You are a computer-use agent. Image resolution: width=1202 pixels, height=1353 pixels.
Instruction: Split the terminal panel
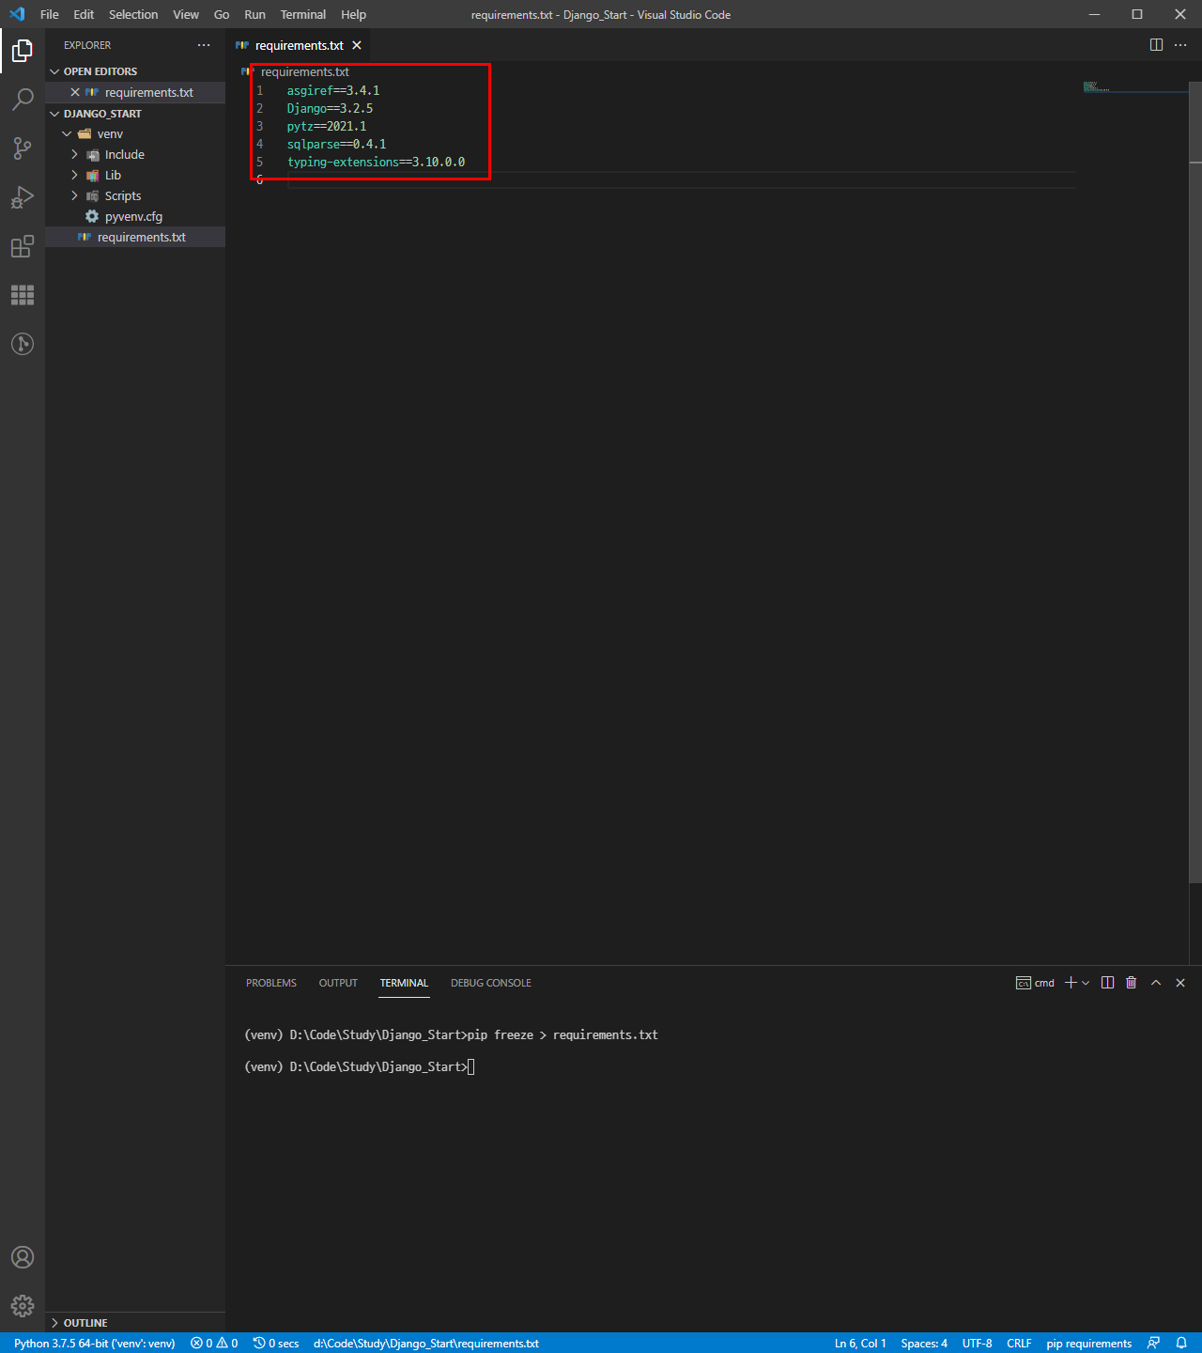[1107, 983]
